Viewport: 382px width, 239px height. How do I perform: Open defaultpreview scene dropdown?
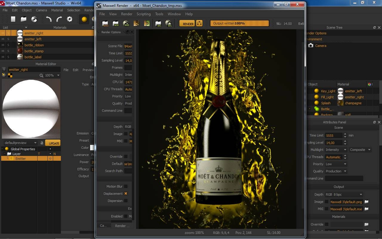(20, 143)
